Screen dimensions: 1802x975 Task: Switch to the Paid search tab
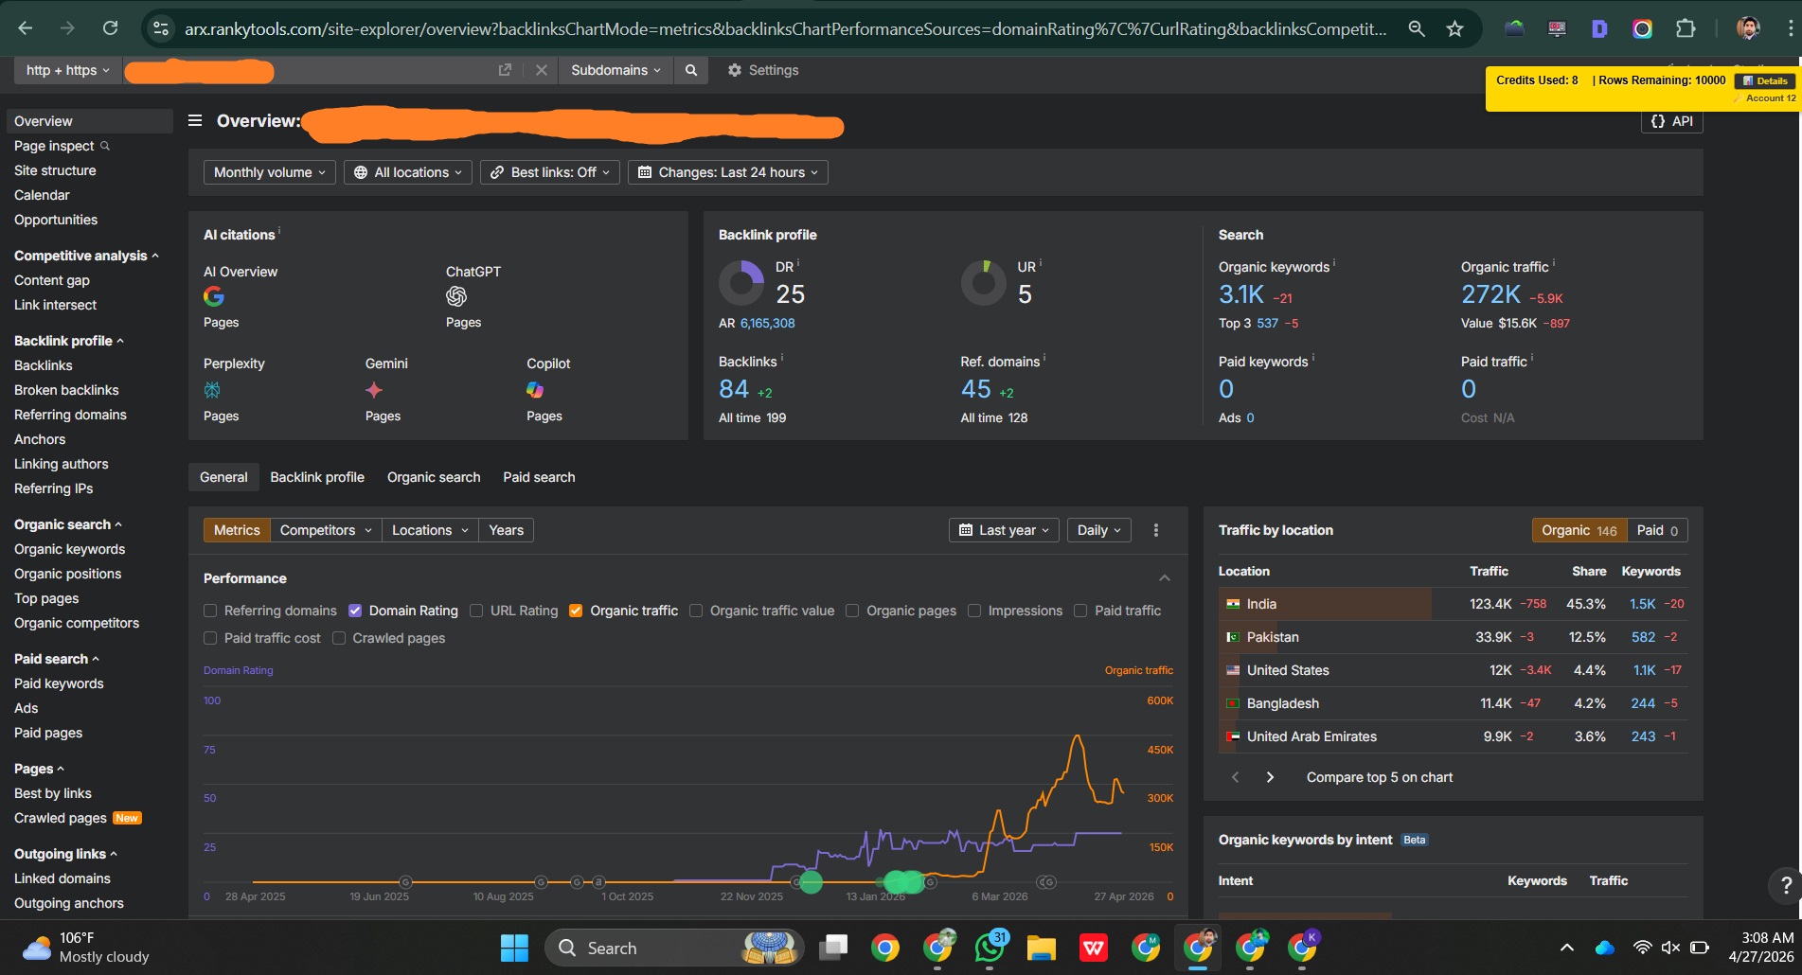pyautogui.click(x=539, y=477)
